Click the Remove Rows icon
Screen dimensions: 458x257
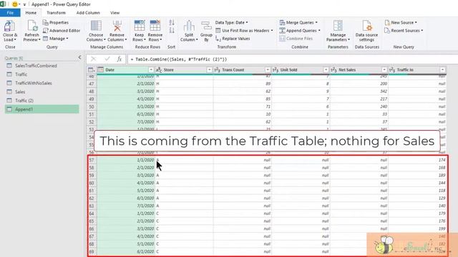(155, 26)
